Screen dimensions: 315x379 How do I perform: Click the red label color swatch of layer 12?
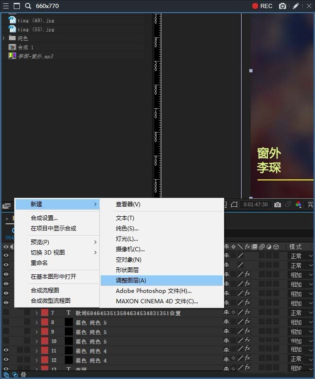pos(44,360)
